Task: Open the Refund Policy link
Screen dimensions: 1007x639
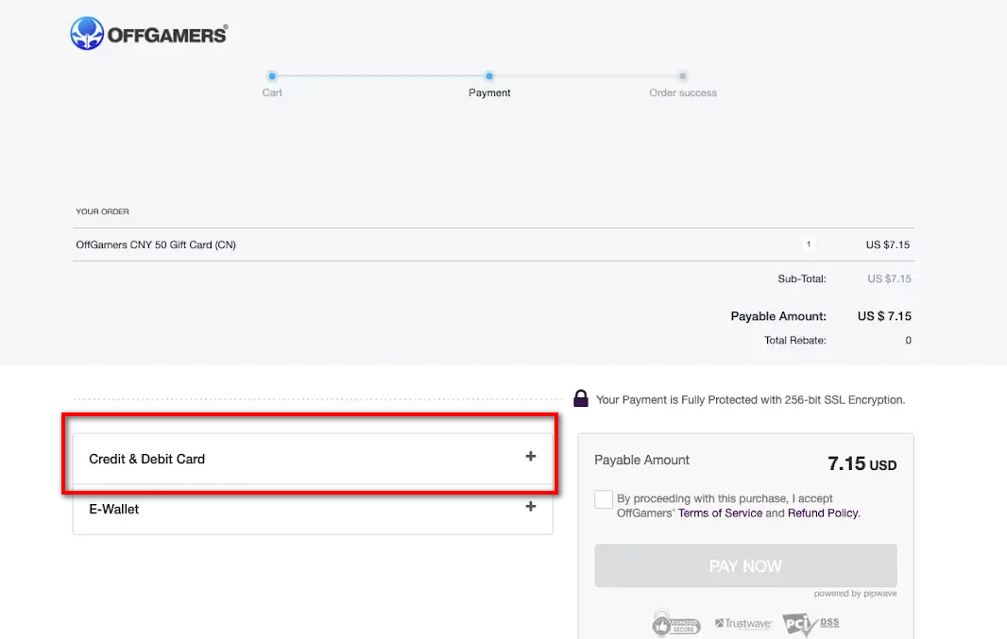Action: click(823, 513)
